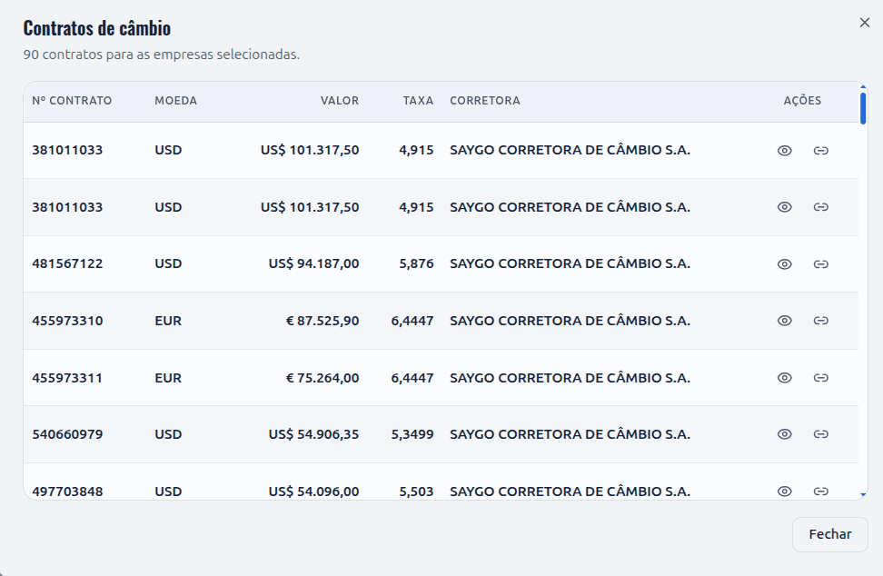
Task: Click the Nº CONTRATO column header
Action: coord(72,101)
